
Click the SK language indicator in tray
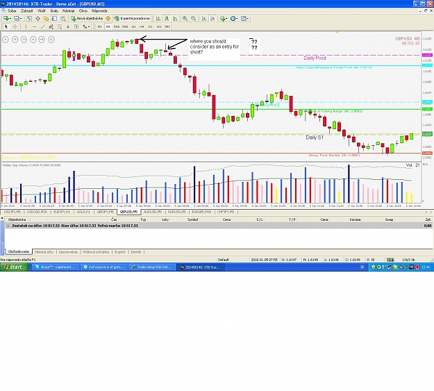(362, 267)
